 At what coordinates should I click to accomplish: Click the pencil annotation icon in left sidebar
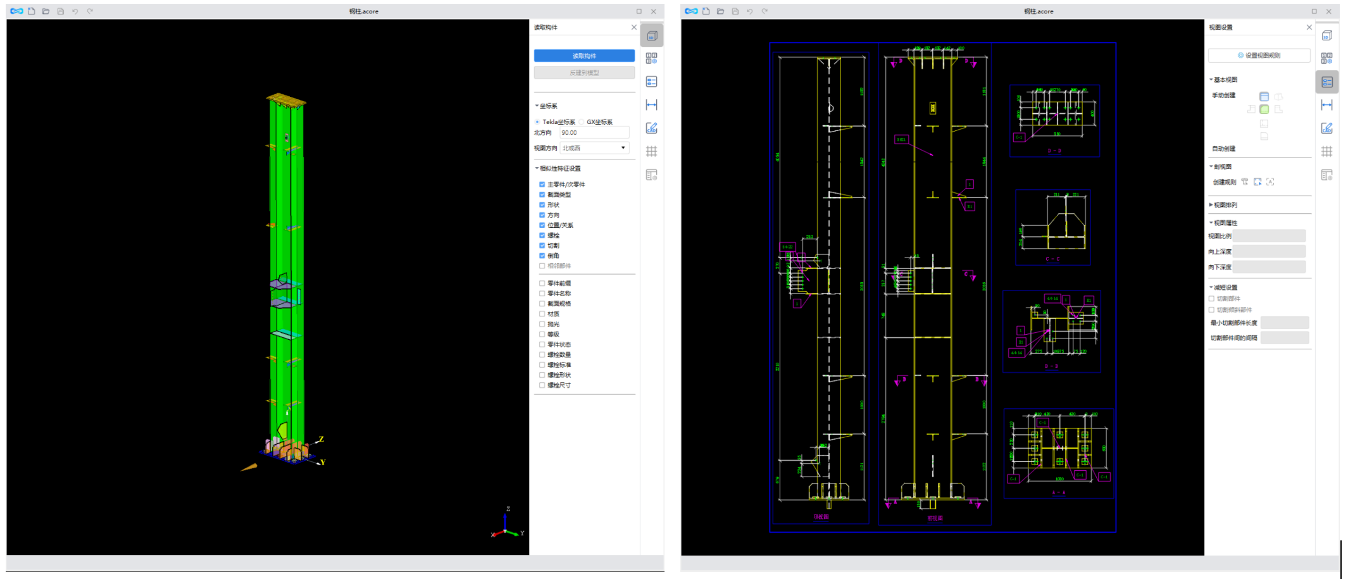pyautogui.click(x=651, y=128)
